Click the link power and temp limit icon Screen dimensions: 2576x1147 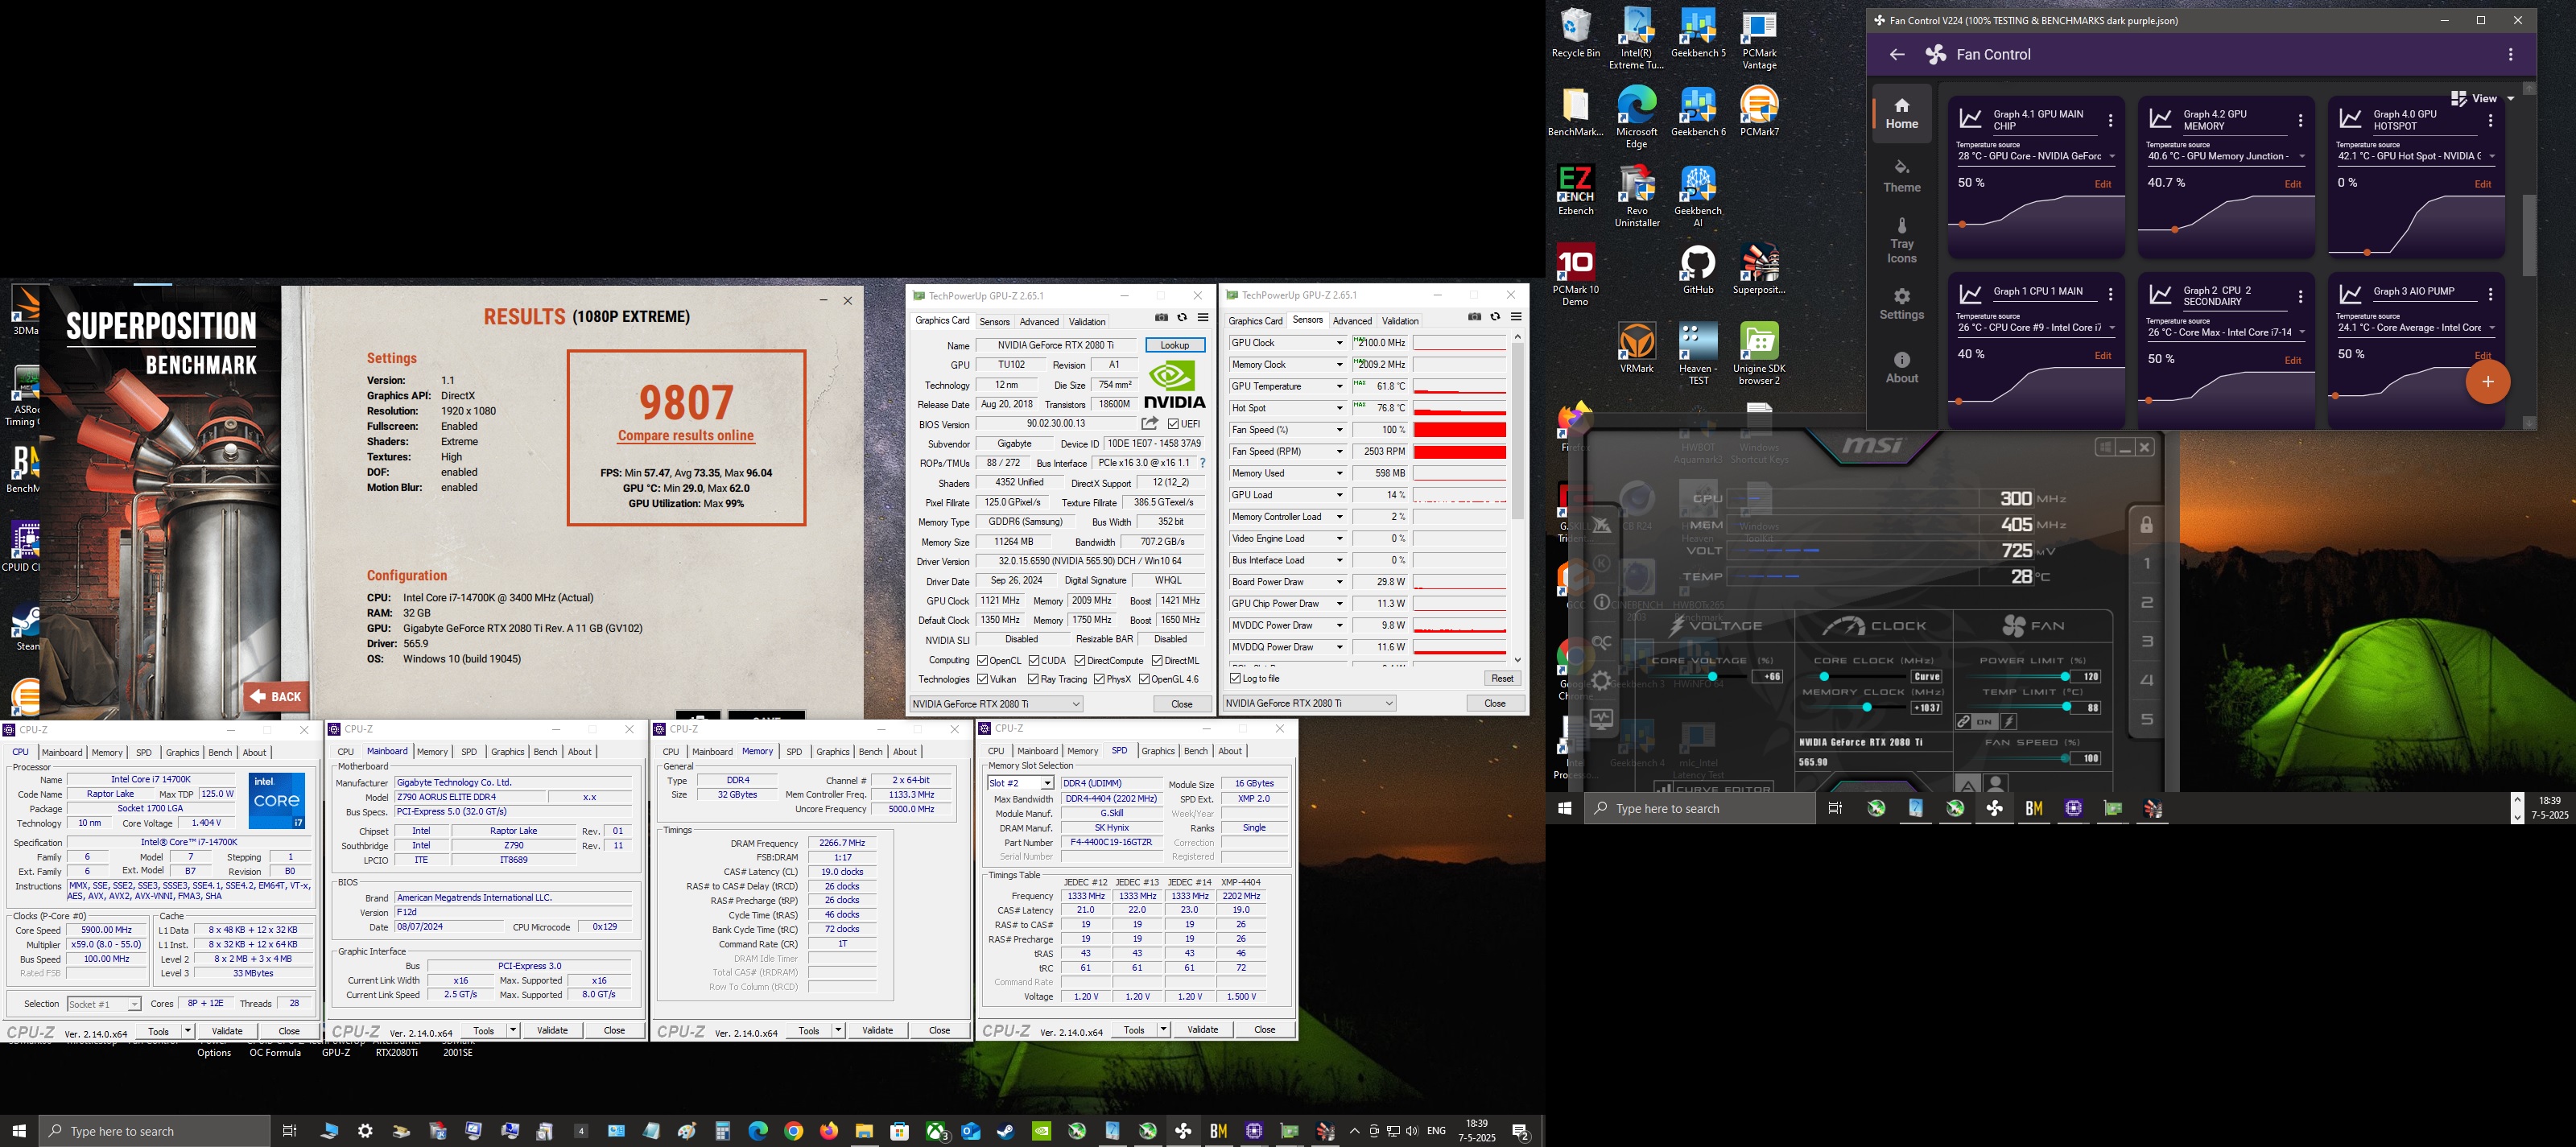1964,722
